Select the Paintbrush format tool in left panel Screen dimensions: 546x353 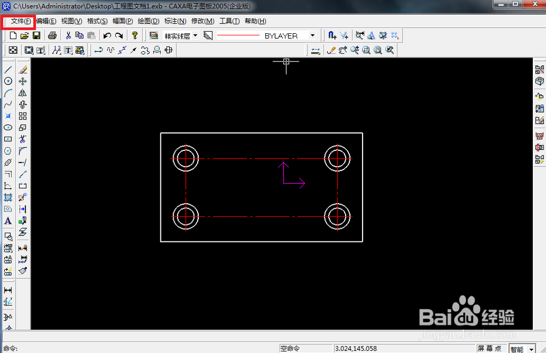(23, 271)
